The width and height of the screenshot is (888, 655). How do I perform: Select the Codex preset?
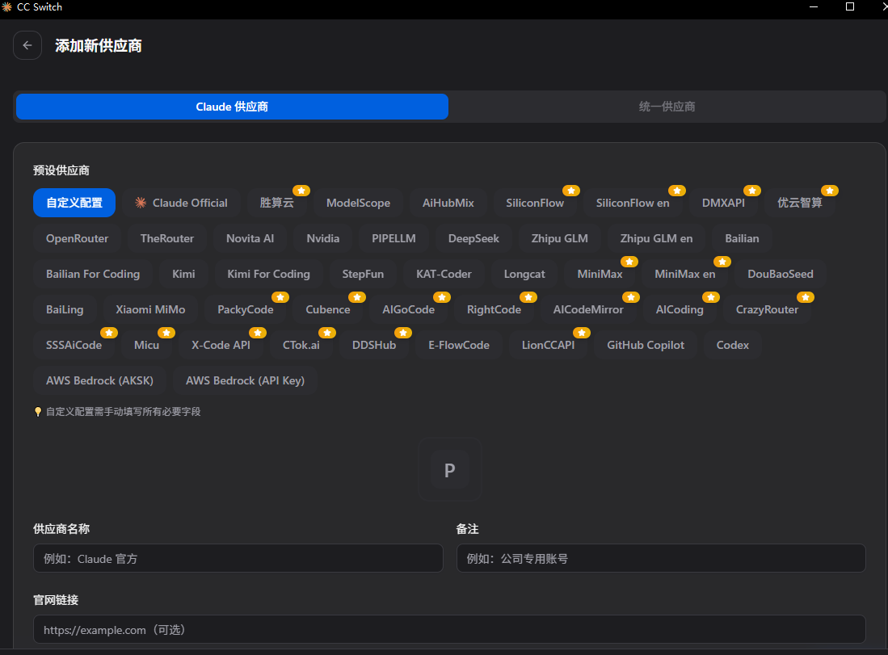click(732, 346)
